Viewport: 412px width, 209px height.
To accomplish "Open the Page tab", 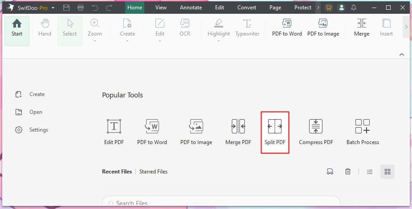I will pos(275,8).
